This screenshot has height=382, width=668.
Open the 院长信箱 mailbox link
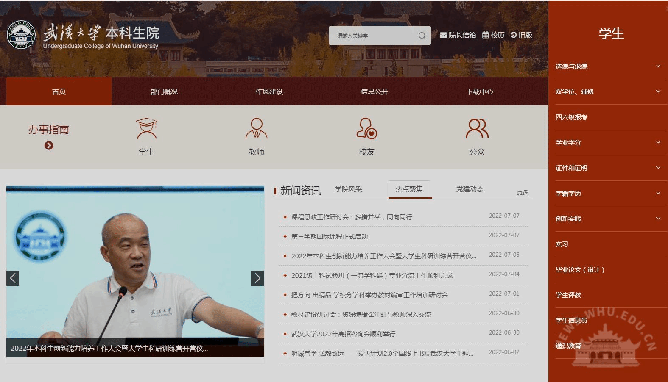tap(458, 35)
